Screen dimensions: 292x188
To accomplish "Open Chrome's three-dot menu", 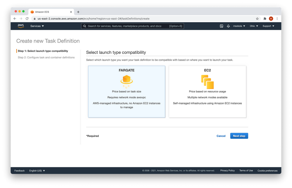I will [x=277, y=19].
